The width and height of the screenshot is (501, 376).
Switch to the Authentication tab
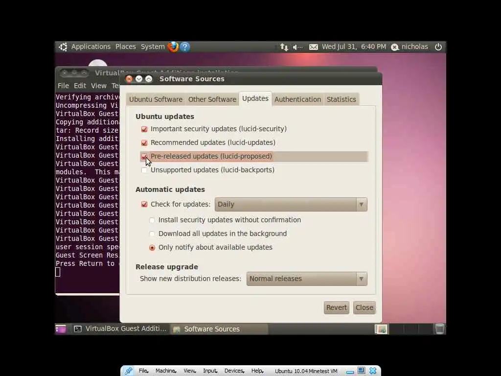click(297, 99)
